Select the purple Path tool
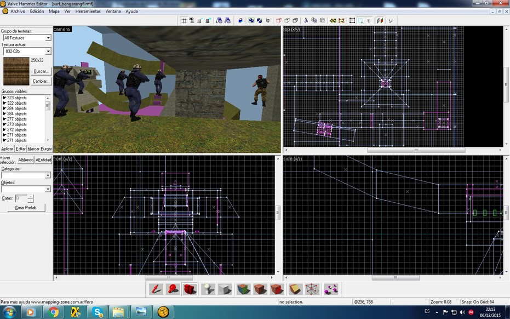 tap(331, 289)
